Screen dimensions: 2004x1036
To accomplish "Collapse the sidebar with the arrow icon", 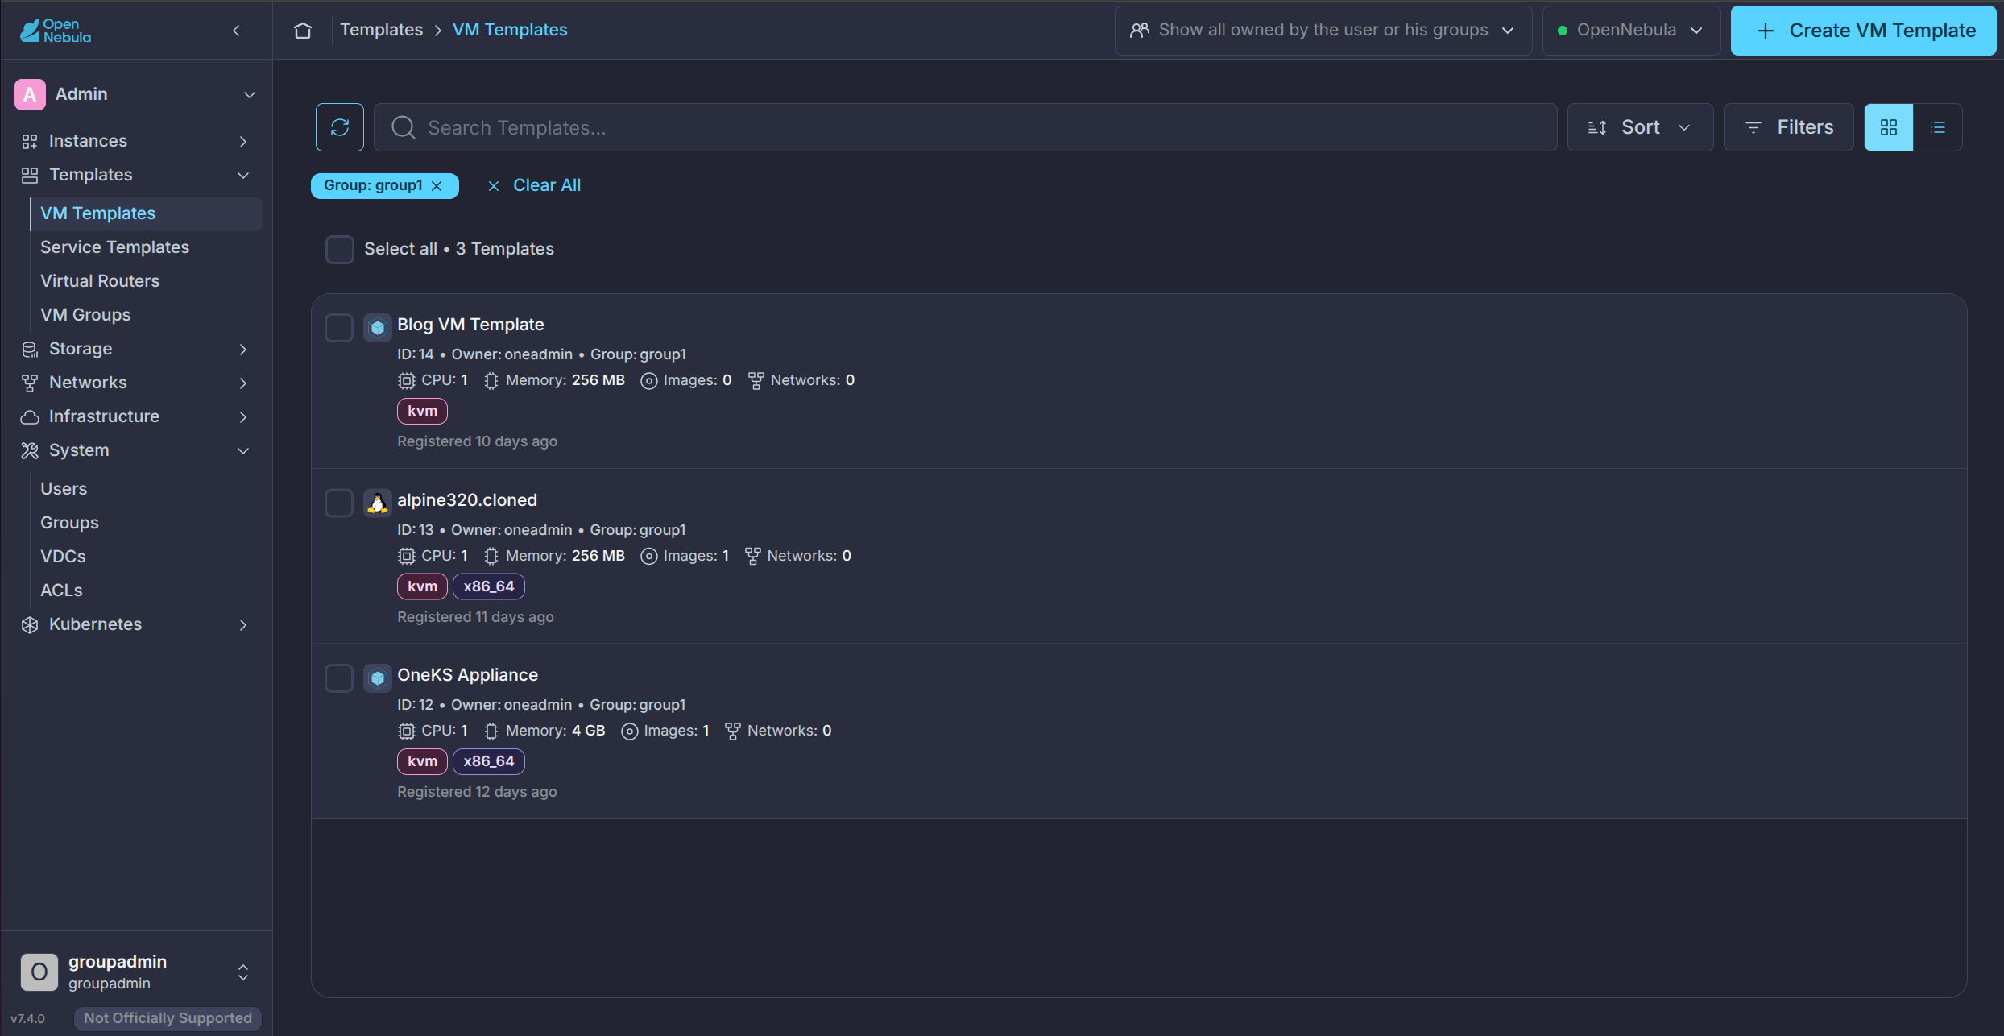I will [236, 30].
